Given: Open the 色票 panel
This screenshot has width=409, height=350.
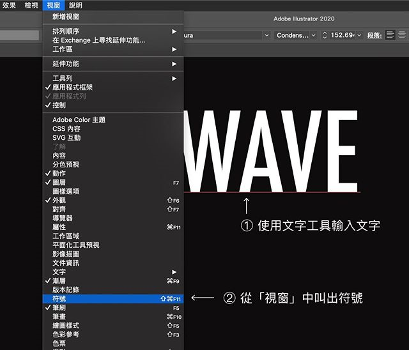Looking at the screenshot, I should pos(113,343).
